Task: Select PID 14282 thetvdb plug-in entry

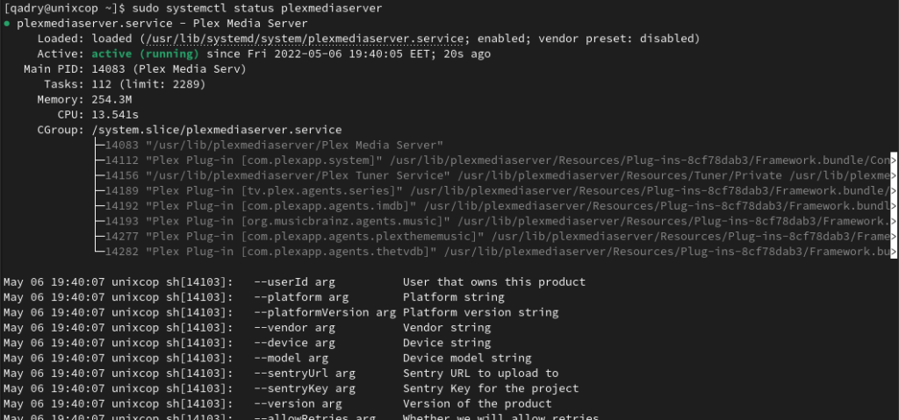Action: (497, 252)
